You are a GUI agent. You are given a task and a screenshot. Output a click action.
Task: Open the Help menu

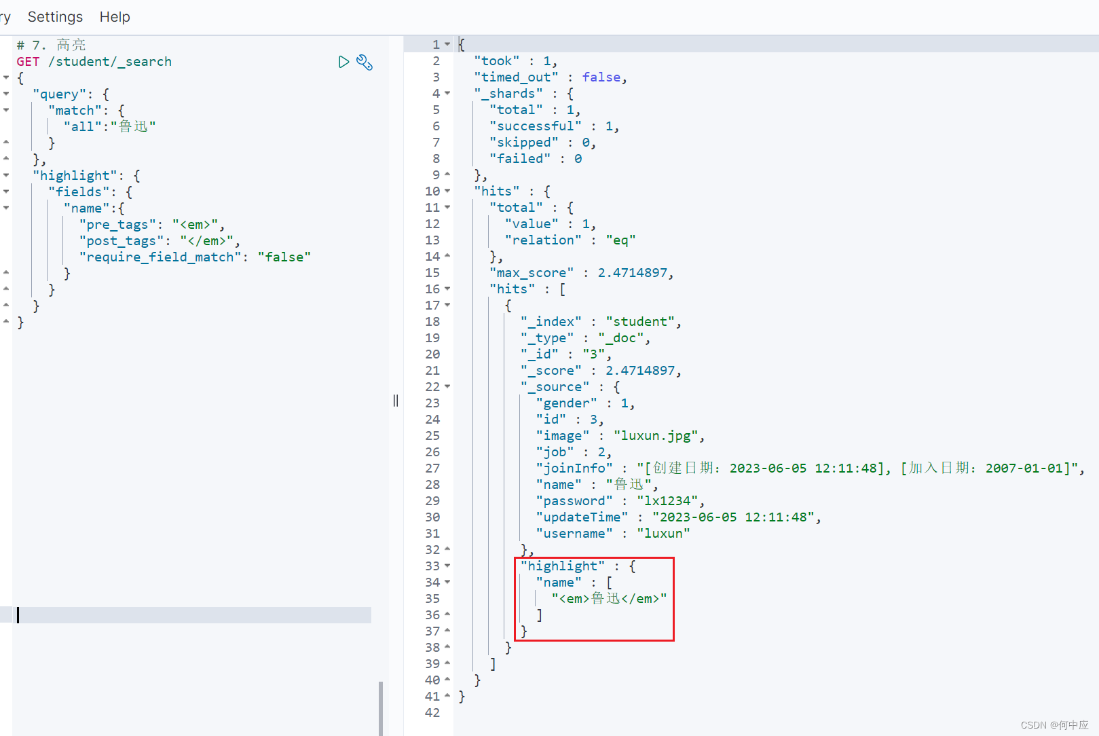coord(115,17)
